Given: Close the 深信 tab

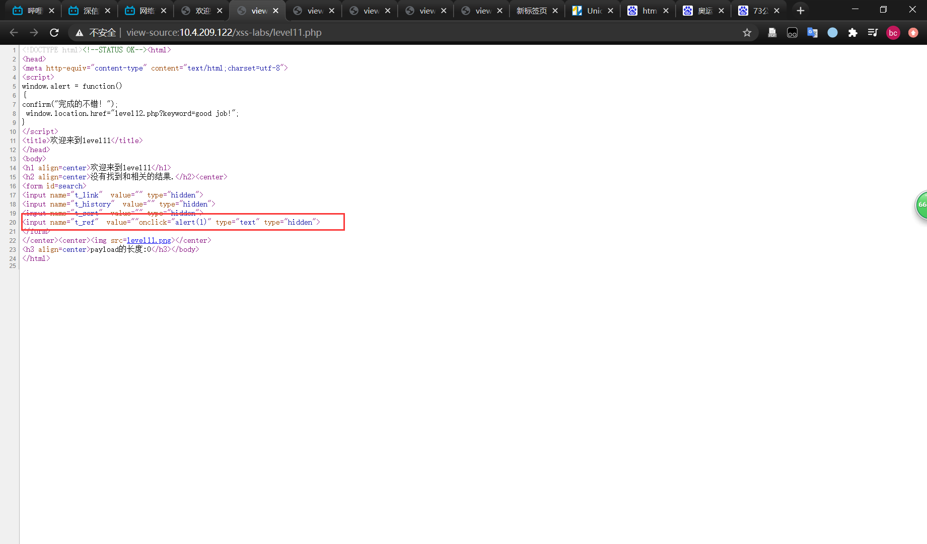Looking at the screenshot, I should point(107,11).
